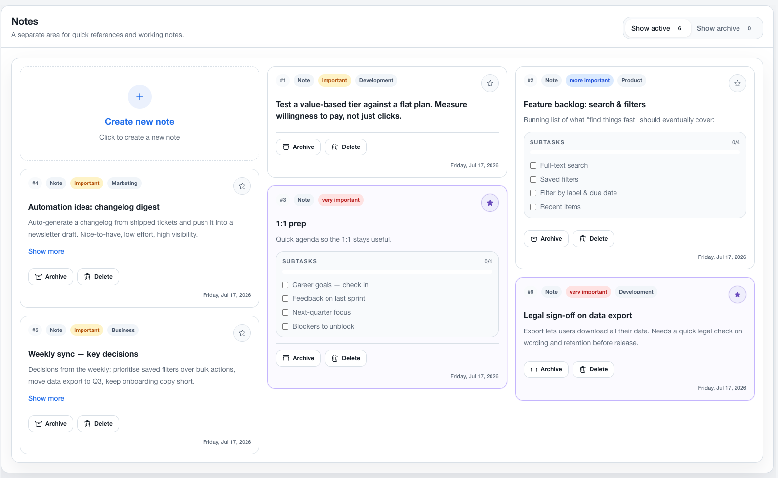
Task: Click the #3 badge on 1:1 prep
Action: click(x=283, y=200)
